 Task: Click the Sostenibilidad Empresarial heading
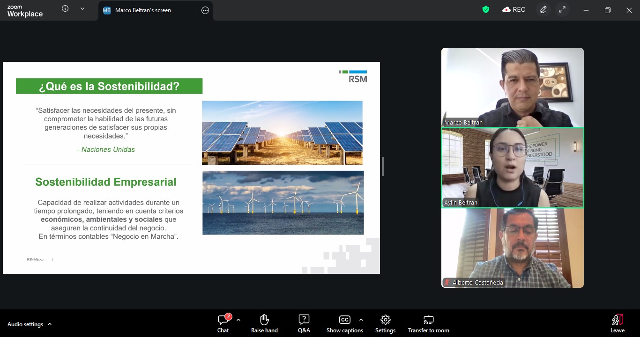[106, 182]
